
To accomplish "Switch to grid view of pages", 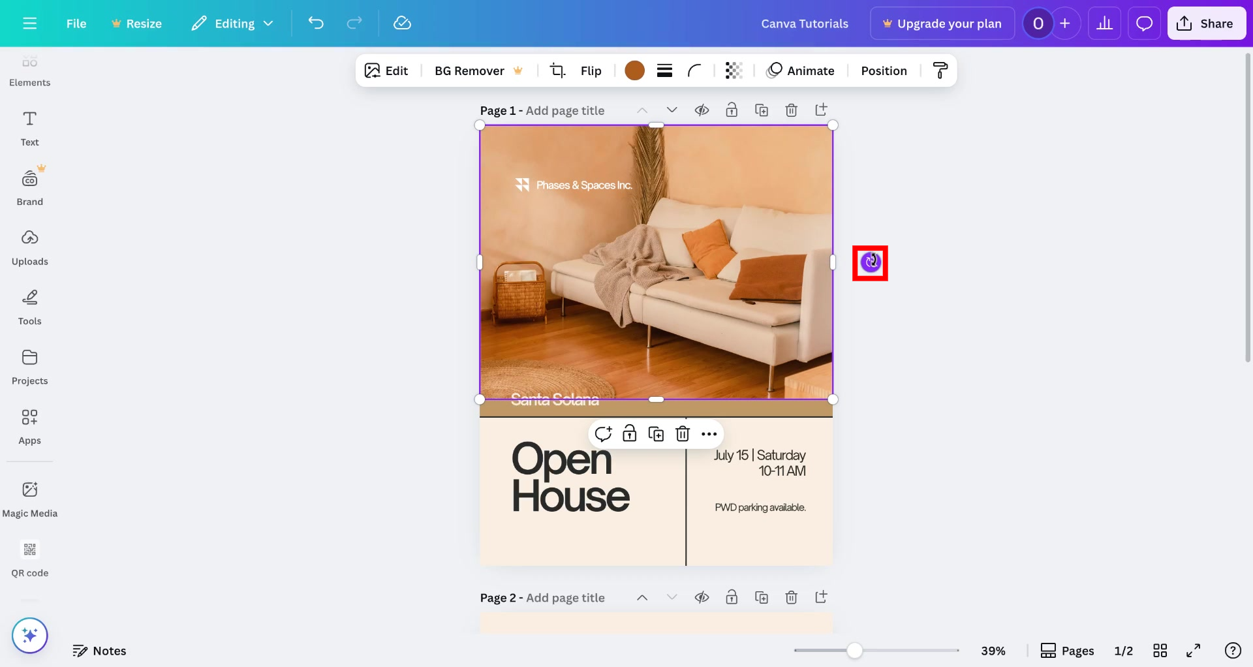I will coord(1160,650).
